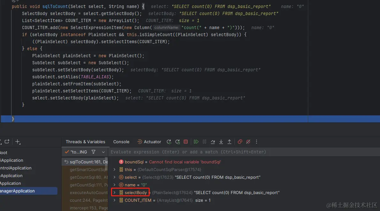
Task: Stop the debug session with red square
Action: pyautogui.click(x=186, y=142)
